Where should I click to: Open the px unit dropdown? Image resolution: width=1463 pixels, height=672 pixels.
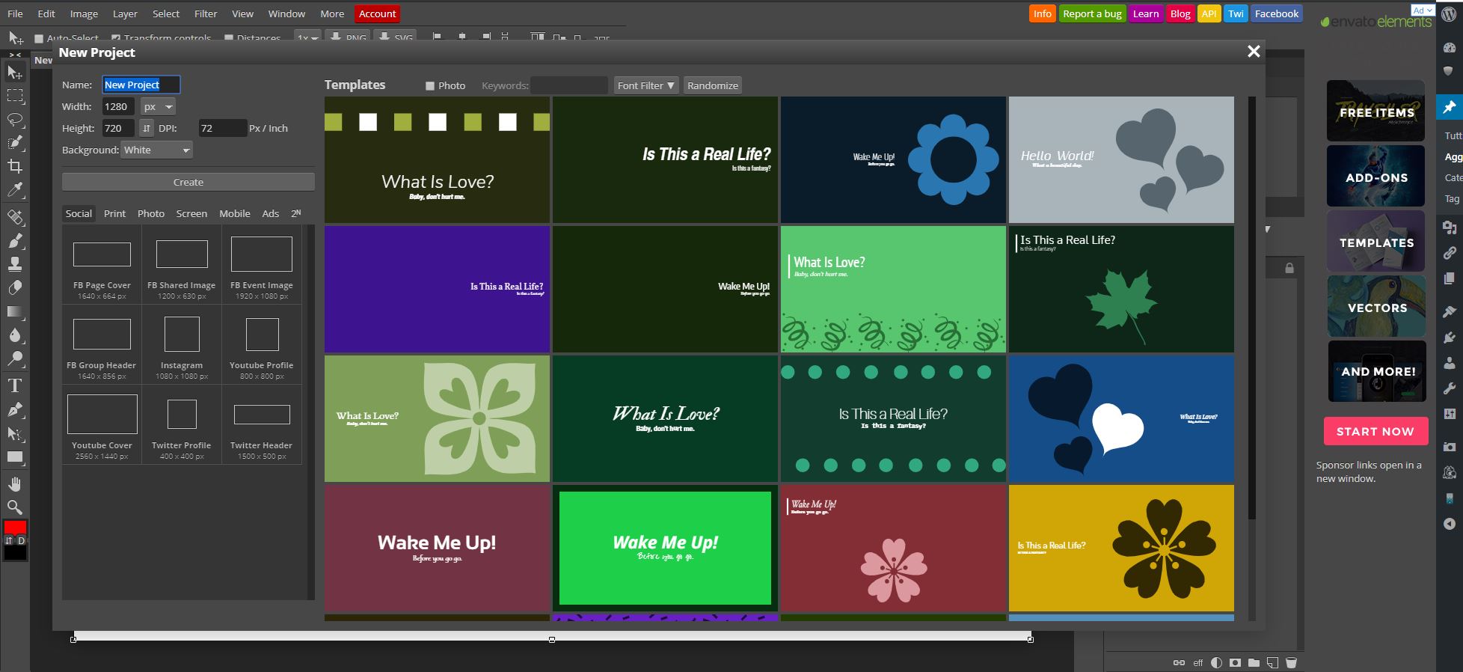(158, 106)
